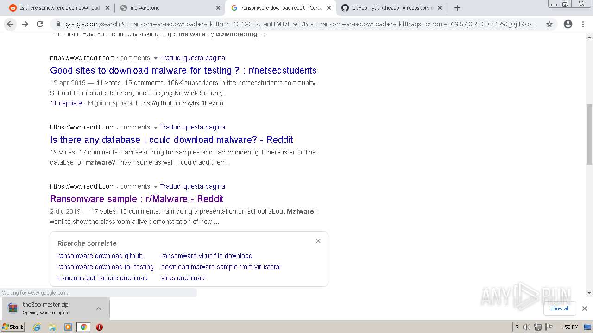Open the theZoo-master.zip download item

[x=46, y=308]
